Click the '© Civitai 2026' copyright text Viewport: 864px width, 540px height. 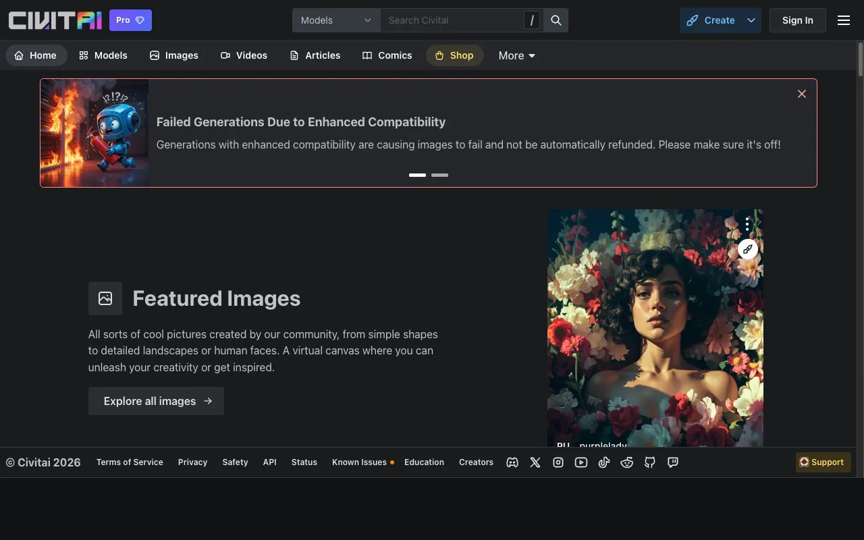(x=43, y=462)
